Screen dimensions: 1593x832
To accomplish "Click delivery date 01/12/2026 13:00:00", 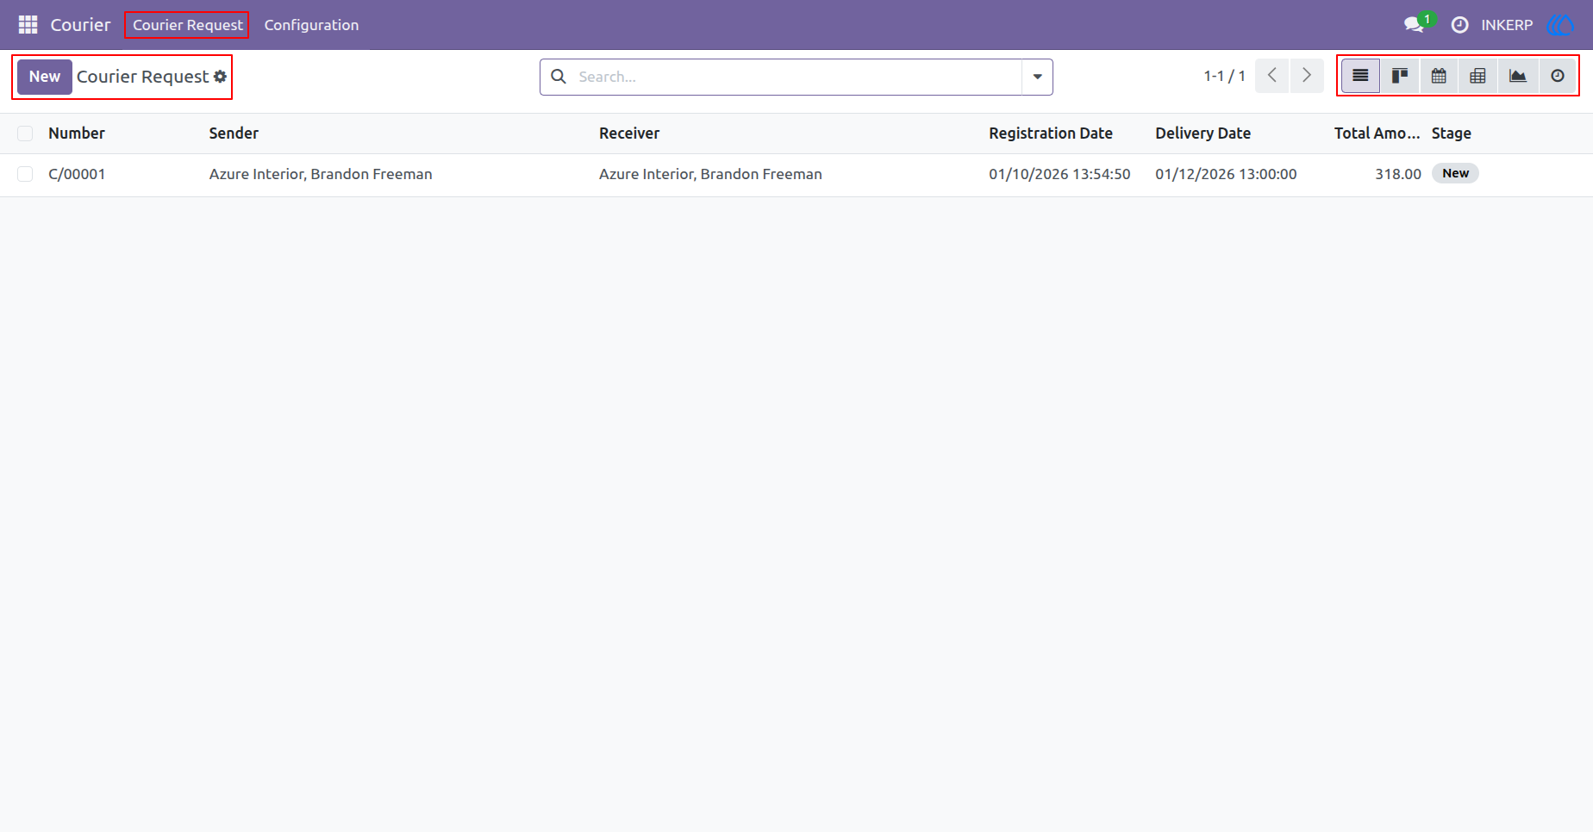I will [x=1226, y=174].
